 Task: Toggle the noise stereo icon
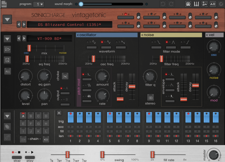151,98
